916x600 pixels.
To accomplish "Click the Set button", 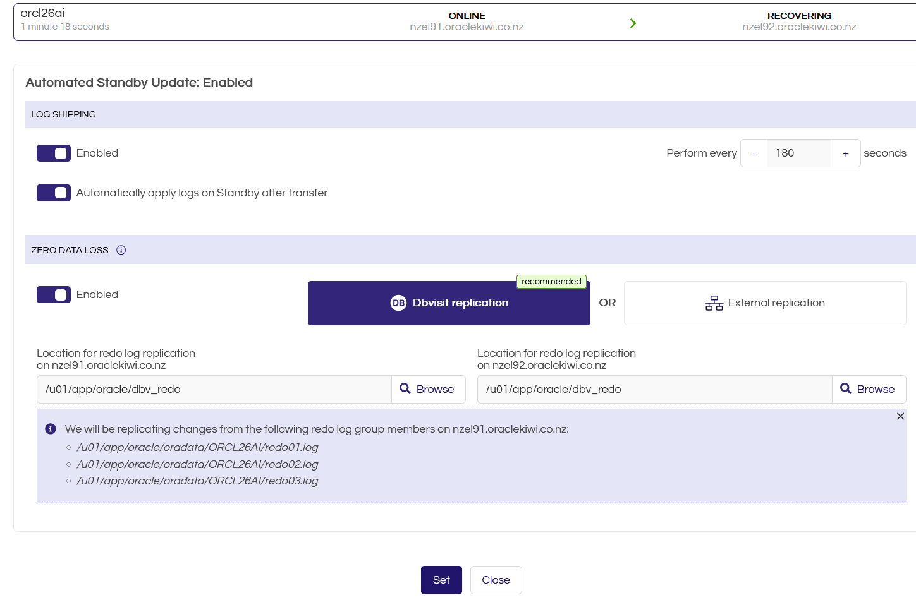I will pos(441,580).
